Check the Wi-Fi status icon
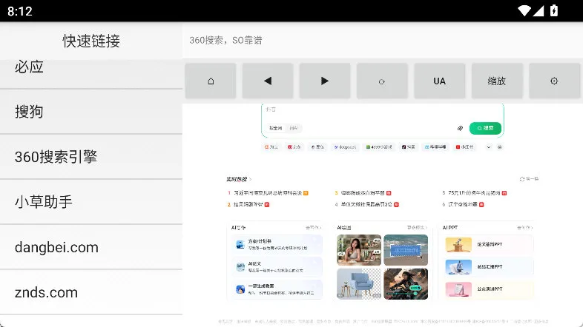 coord(524,11)
